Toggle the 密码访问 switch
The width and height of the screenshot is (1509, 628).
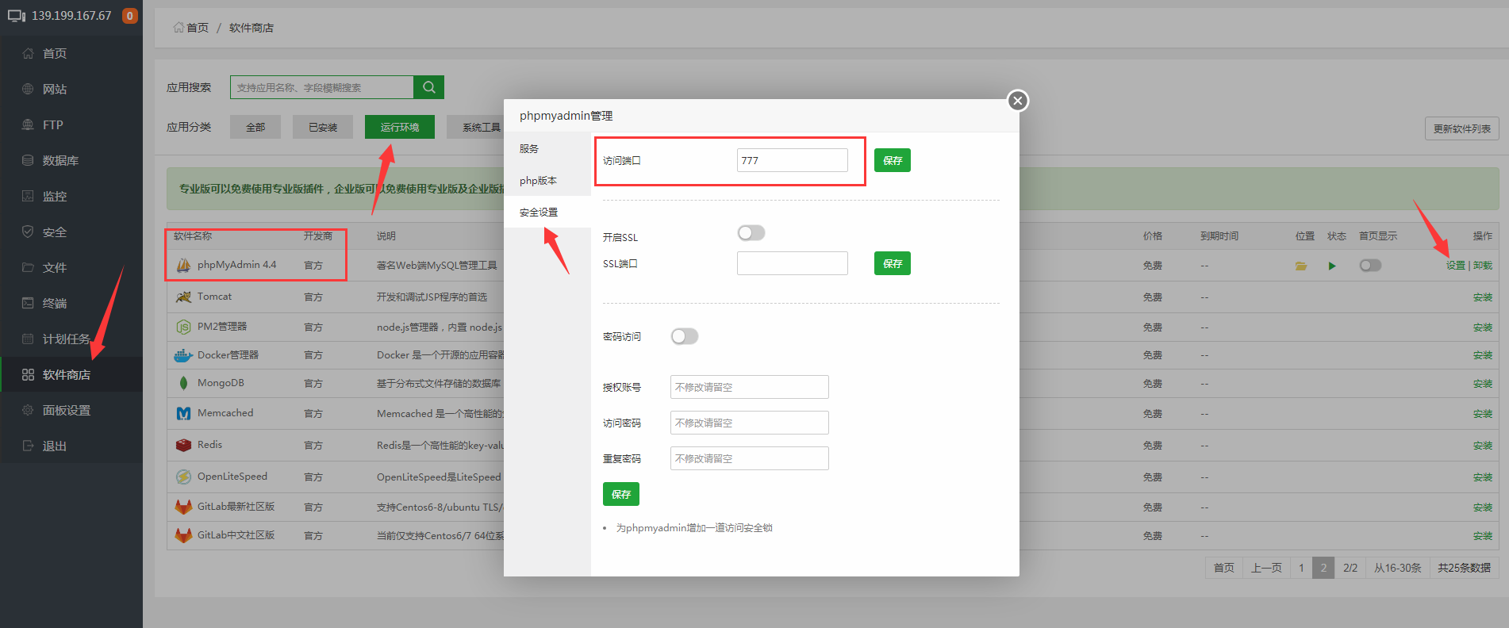pos(685,336)
